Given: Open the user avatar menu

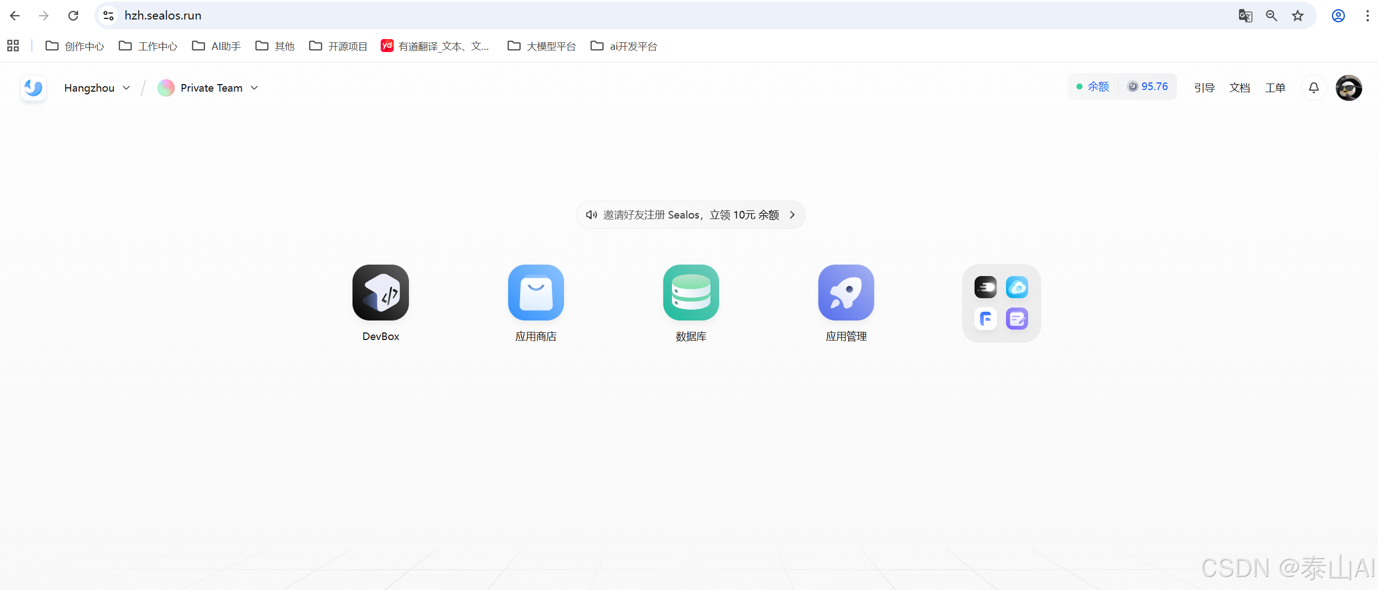Looking at the screenshot, I should coord(1349,88).
